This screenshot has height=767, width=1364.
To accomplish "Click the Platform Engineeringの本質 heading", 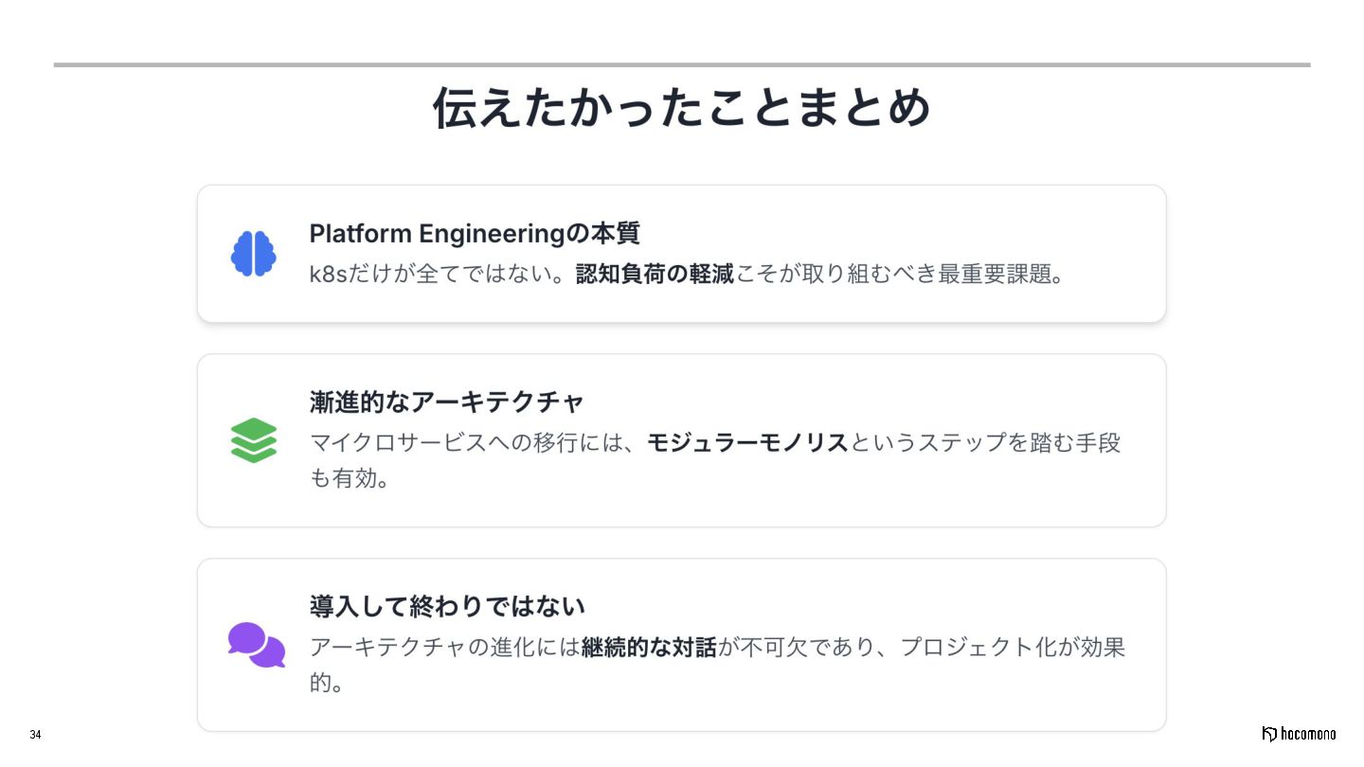I will [475, 233].
